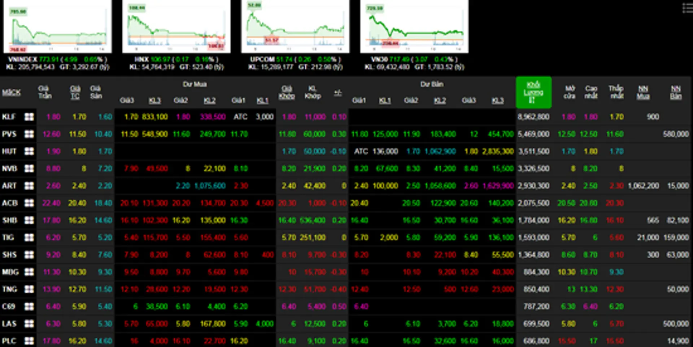Viewport: 693px width, 347px height.
Task: Select the ACB stock symbol
Action: [10, 203]
